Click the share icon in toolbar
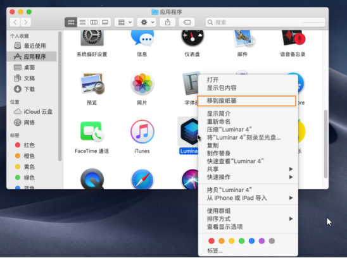347x258 pixels. click(168, 22)
